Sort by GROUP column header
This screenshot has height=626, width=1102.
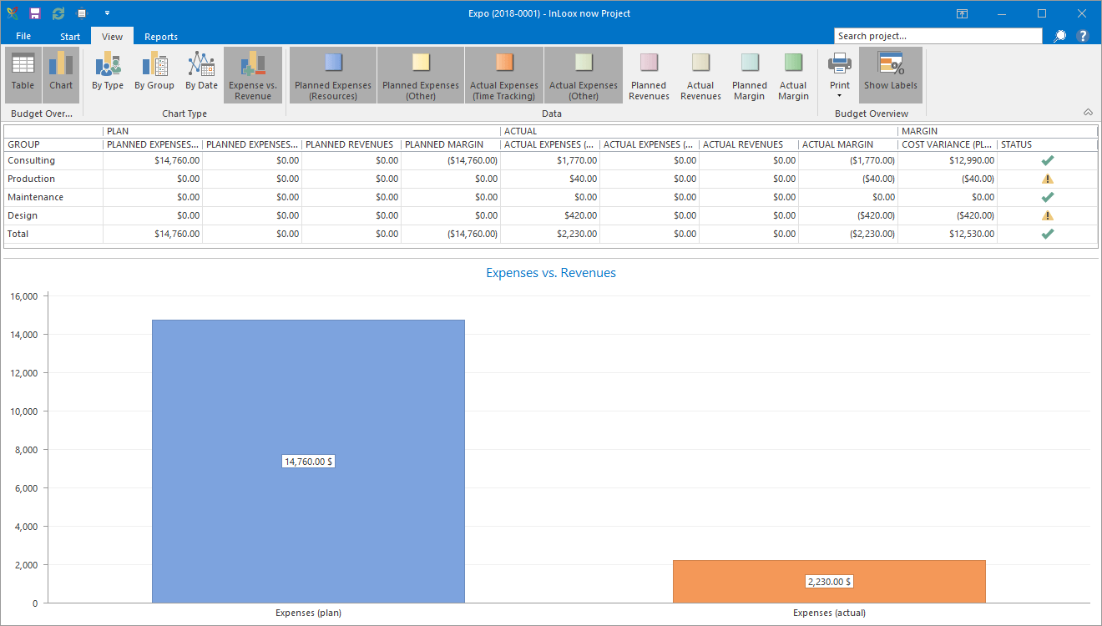pyautogui.click(x=53, y=144)
